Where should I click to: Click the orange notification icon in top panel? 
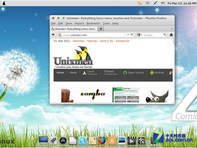140,3
